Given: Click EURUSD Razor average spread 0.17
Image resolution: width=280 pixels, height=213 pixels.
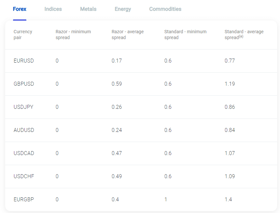Looking at the screenshot, I should 117,61.
